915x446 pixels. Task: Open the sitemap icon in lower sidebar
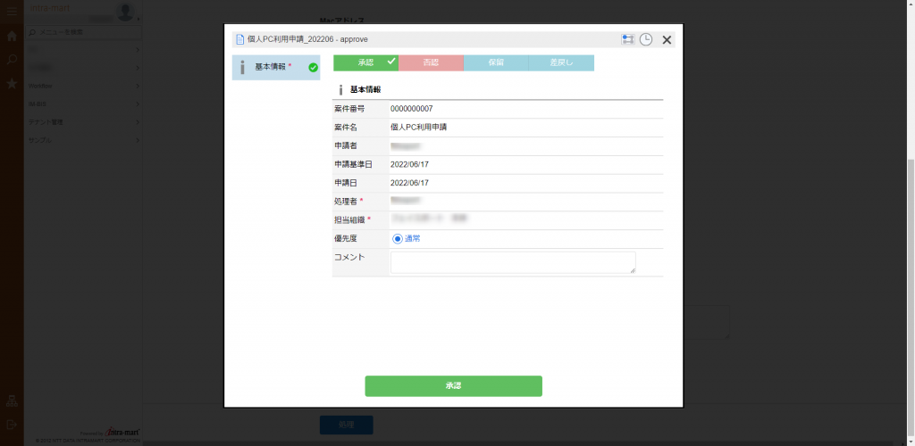pyautogui.click(x=12, y=401)
